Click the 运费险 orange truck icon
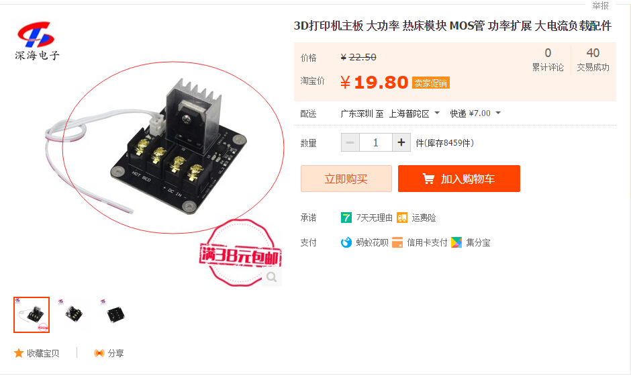Screen dimensions: 631x382 402,218
